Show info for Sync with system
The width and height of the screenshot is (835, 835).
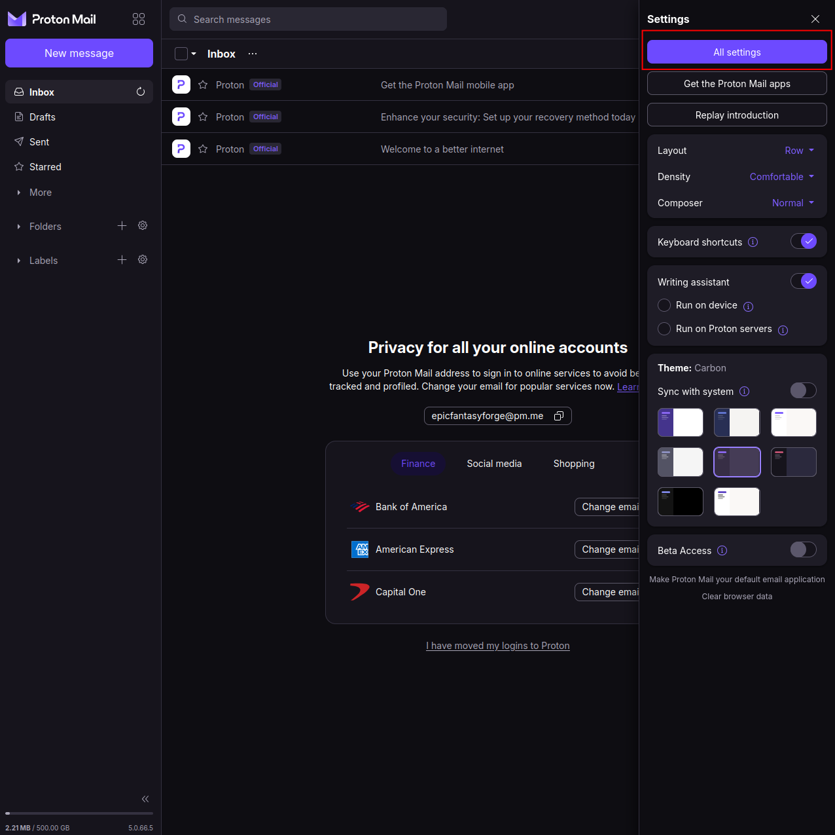click(x=744, y=391)
